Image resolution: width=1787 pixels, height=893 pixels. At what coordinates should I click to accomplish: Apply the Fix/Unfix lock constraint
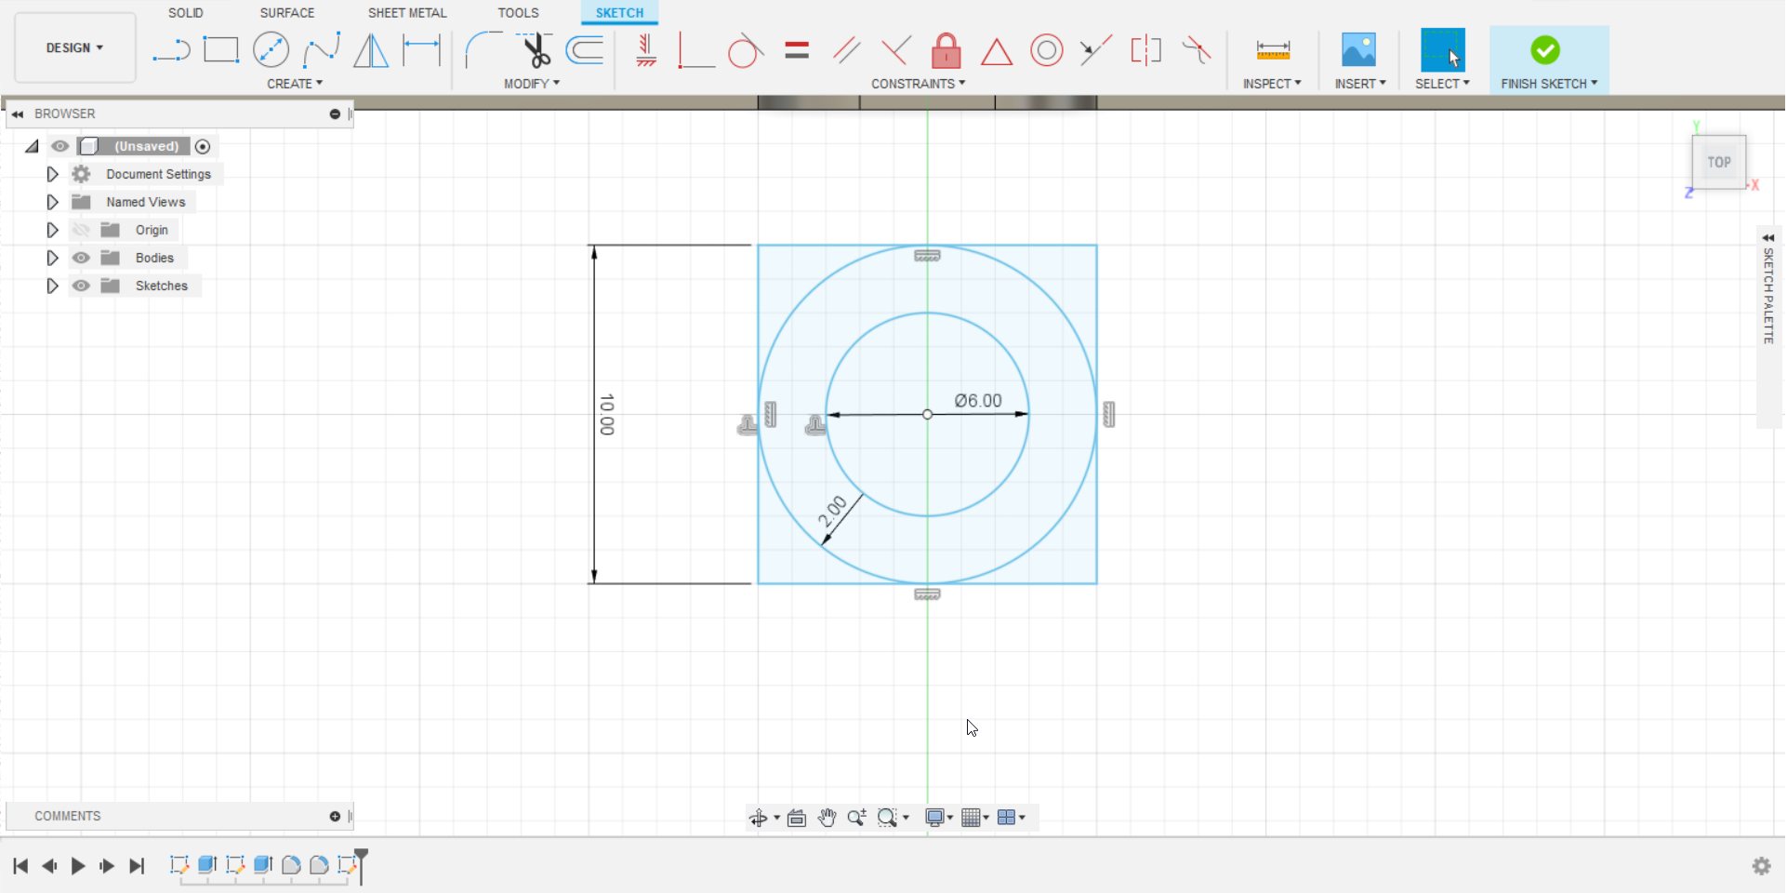click(946, 50)
